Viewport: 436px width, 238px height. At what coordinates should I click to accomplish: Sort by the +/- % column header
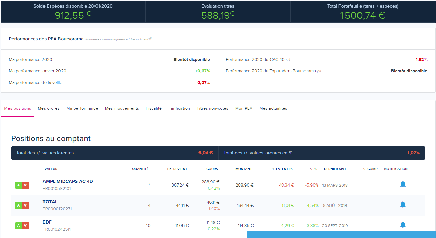tap(313, 169)
